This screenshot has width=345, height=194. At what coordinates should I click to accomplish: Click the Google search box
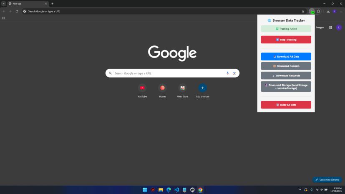[x=172, y=73]
